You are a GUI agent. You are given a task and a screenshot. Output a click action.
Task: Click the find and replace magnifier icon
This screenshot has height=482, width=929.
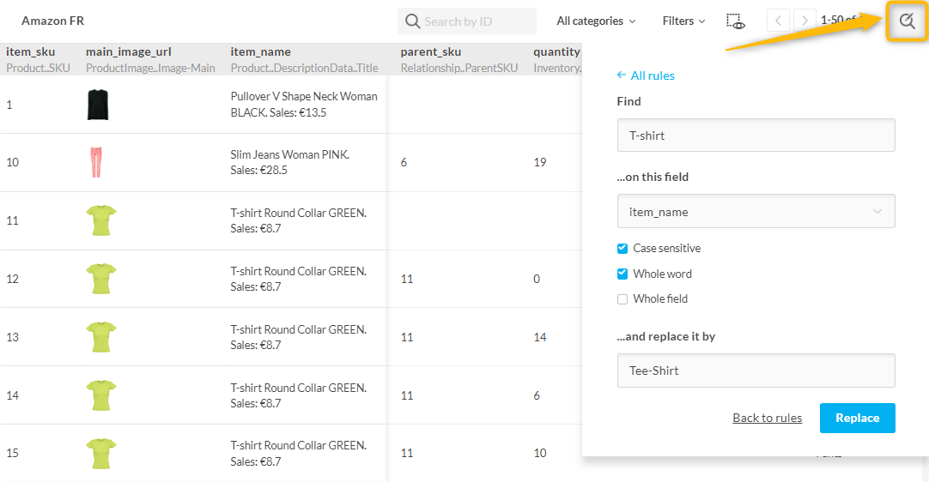pyautogui.click(x=907, y=21)
